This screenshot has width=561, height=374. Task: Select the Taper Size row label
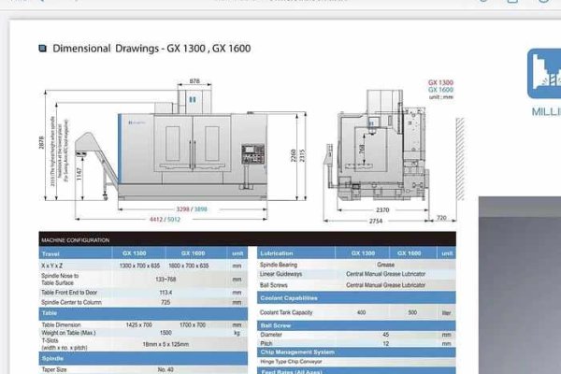(x=54, y=369)
